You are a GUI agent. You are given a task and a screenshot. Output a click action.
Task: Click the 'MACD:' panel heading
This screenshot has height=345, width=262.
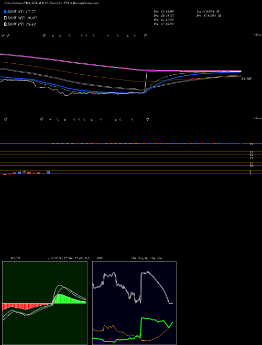(x=15, y=258)
